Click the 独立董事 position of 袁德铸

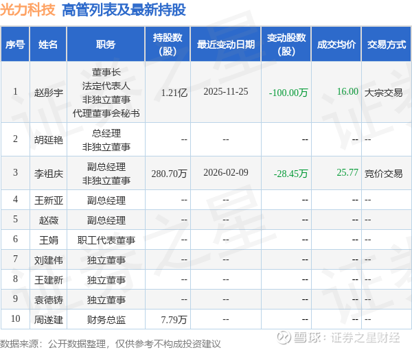coord(106,300)
